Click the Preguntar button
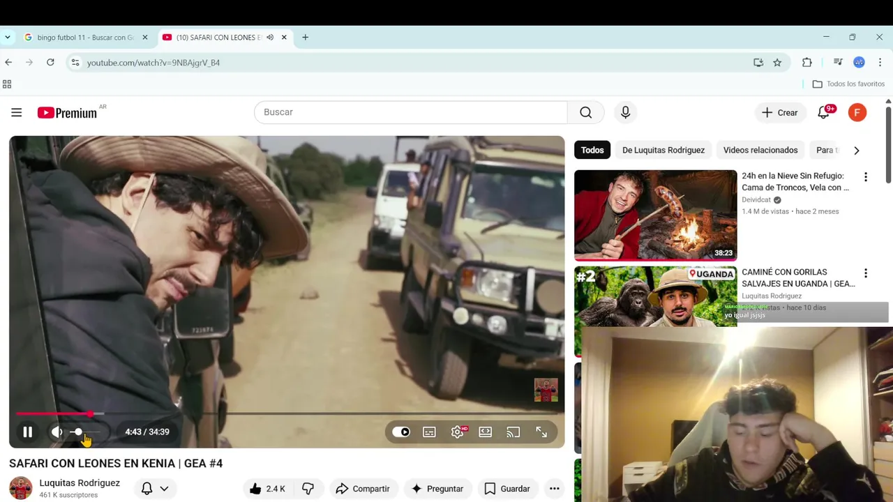Viewport: 893px width, 502px height. pos(438,489)
